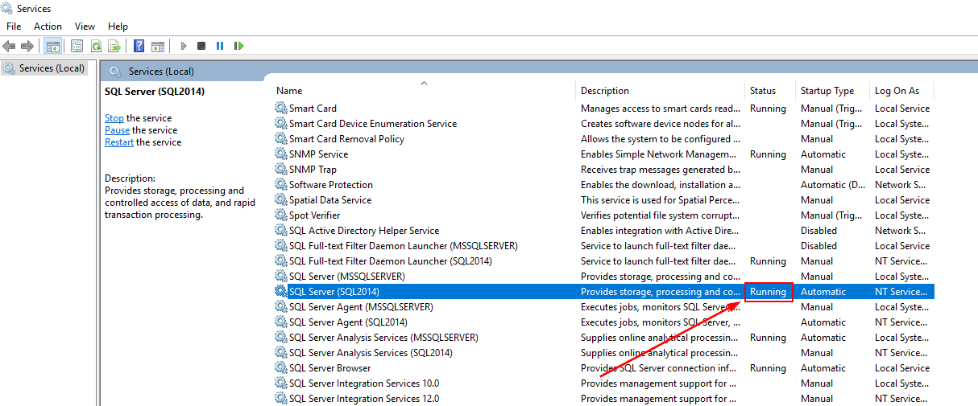
Task: Click the Restart the service link
Action: (119, 142)
